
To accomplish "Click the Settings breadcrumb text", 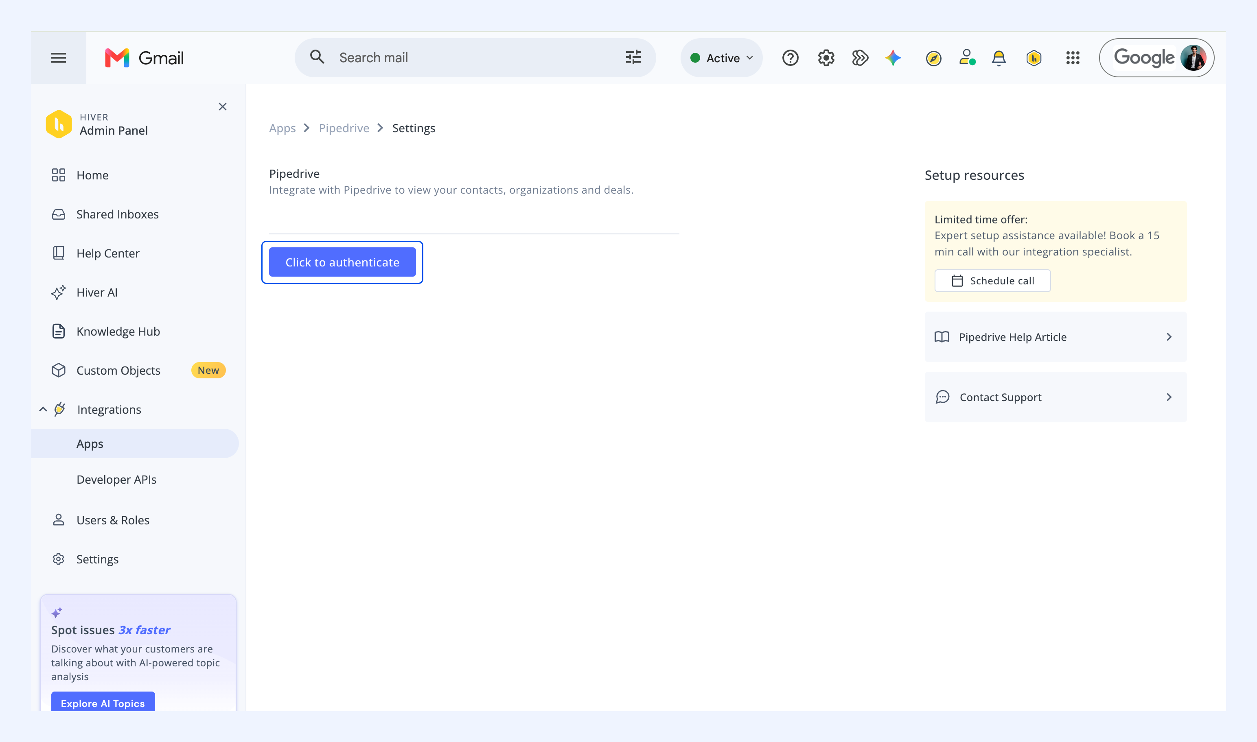I will pyautogui.click(x=413, y=129).
